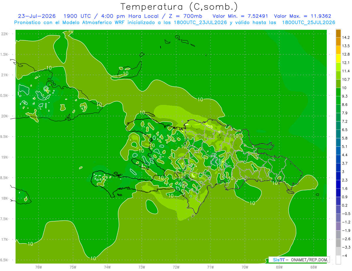Click the '-1.9' colorbar label
Viewport: 352px width, 271px height.
346,231
